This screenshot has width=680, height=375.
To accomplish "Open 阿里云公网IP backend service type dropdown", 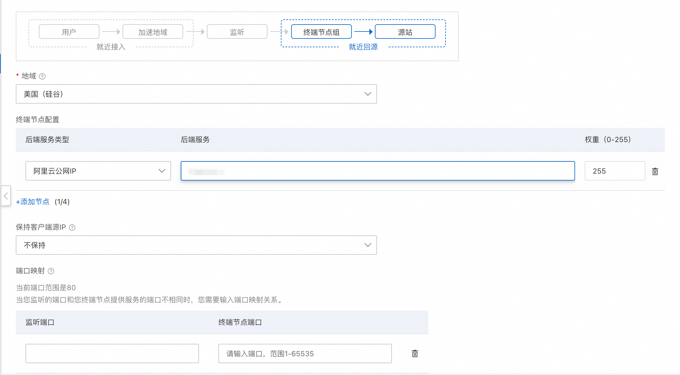I will pyautogui.click(x=98, y=171).
